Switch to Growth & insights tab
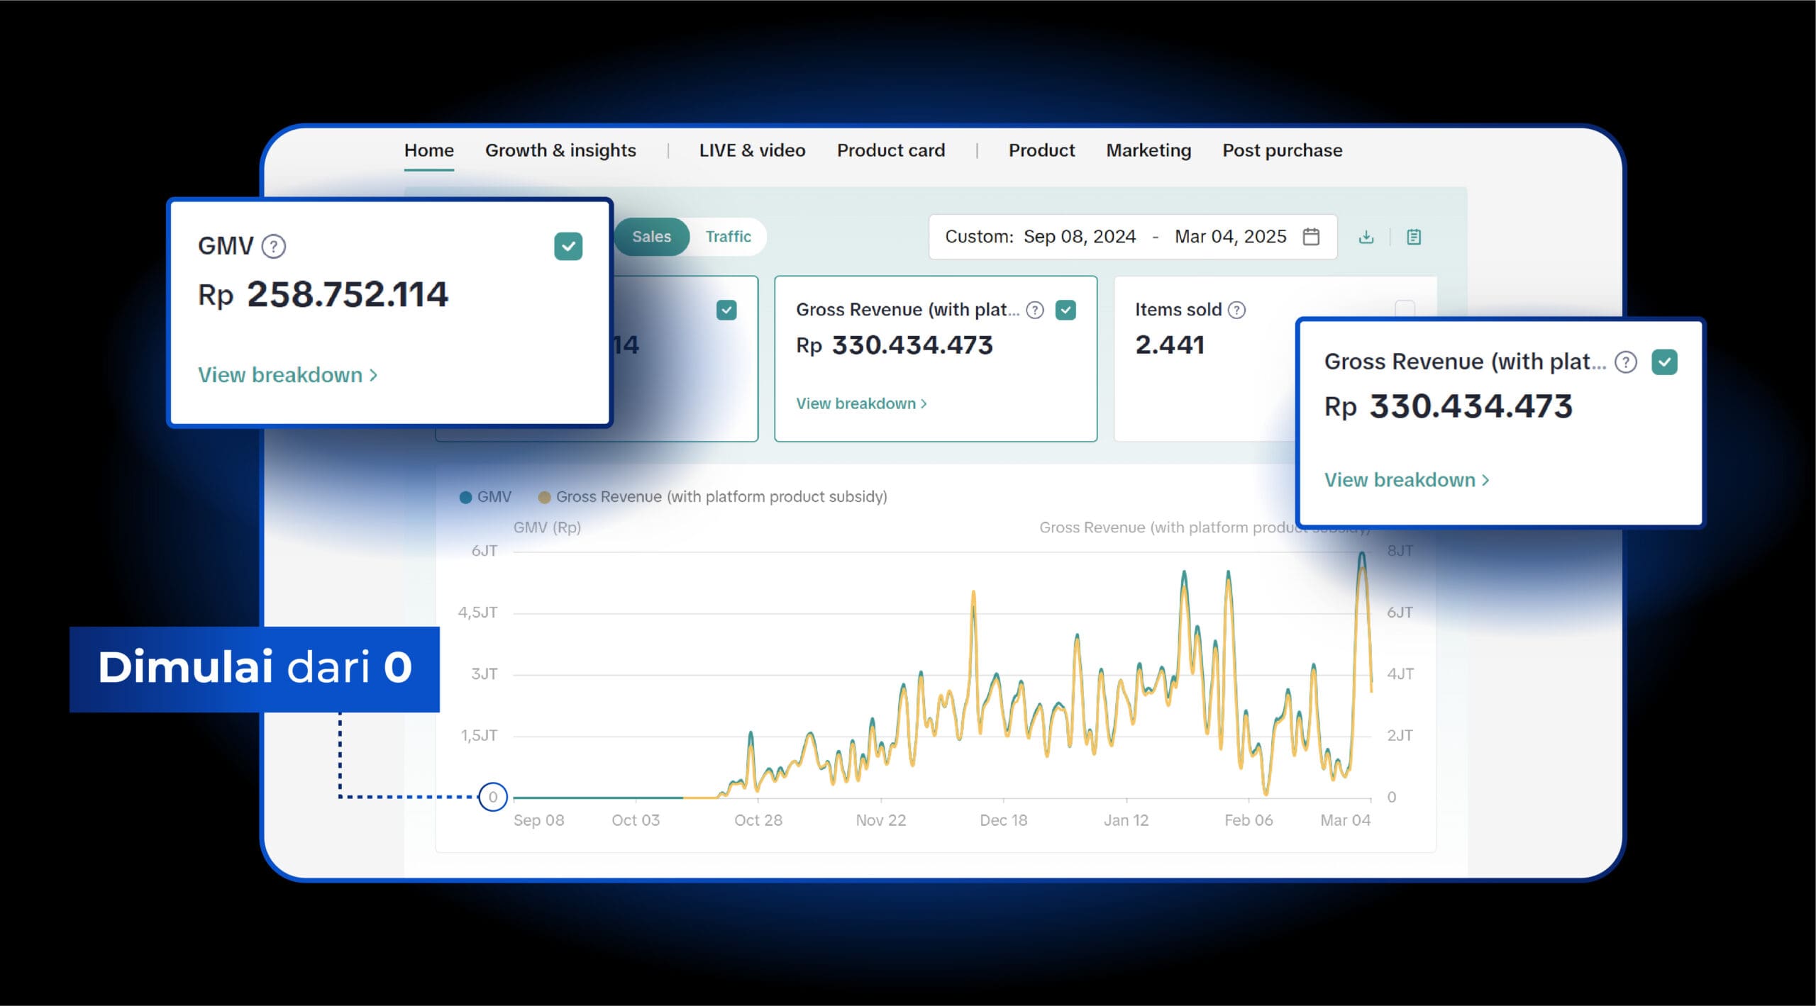 (x=560, y=150)
